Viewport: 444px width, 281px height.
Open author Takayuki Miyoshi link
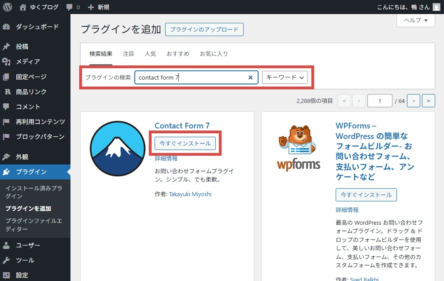pyautogui.click(x=190, y=194)
